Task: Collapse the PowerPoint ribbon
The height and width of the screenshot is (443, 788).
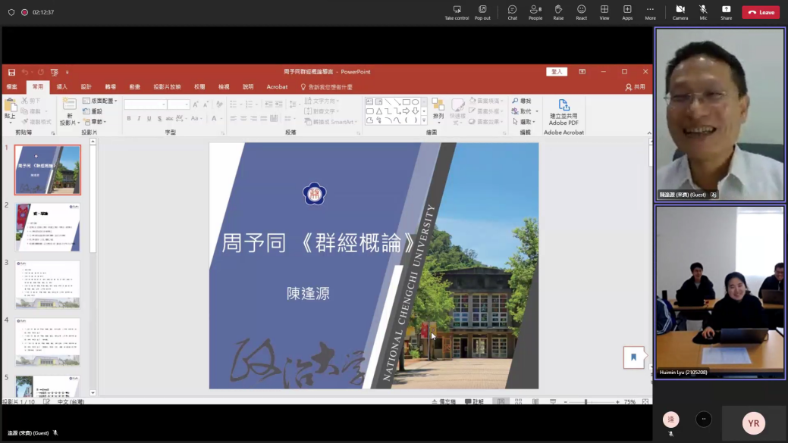Action: 649,133
